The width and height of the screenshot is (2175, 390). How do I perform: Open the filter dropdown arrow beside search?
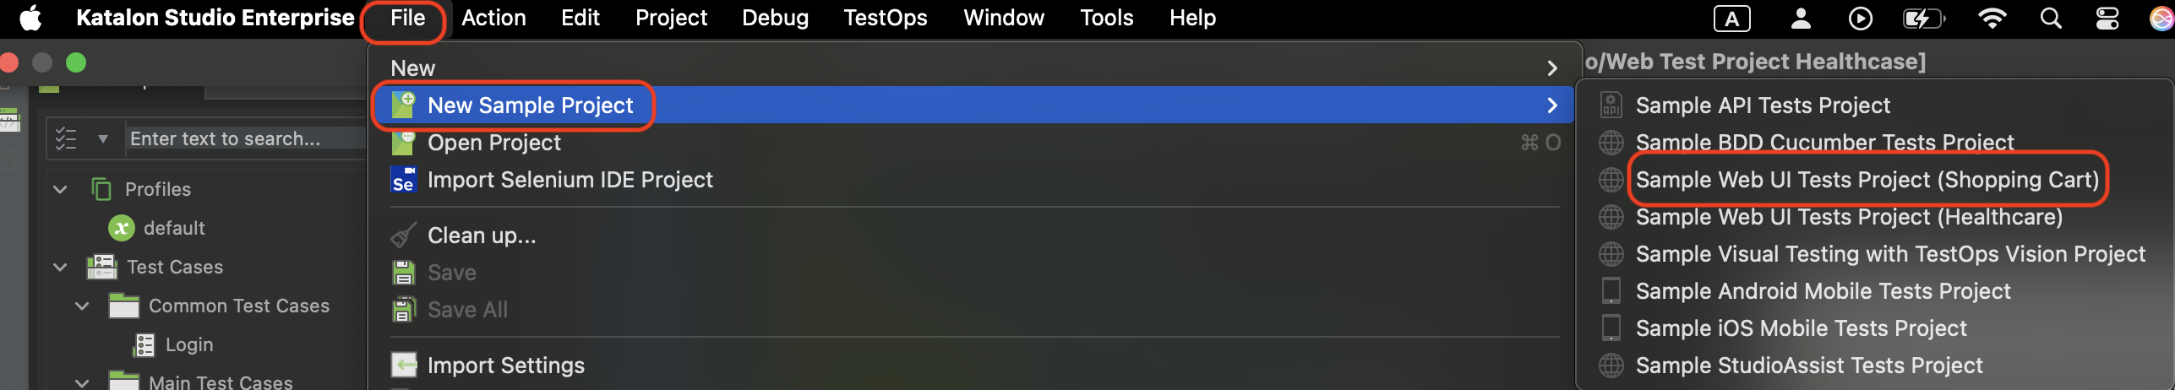[102, 138]
